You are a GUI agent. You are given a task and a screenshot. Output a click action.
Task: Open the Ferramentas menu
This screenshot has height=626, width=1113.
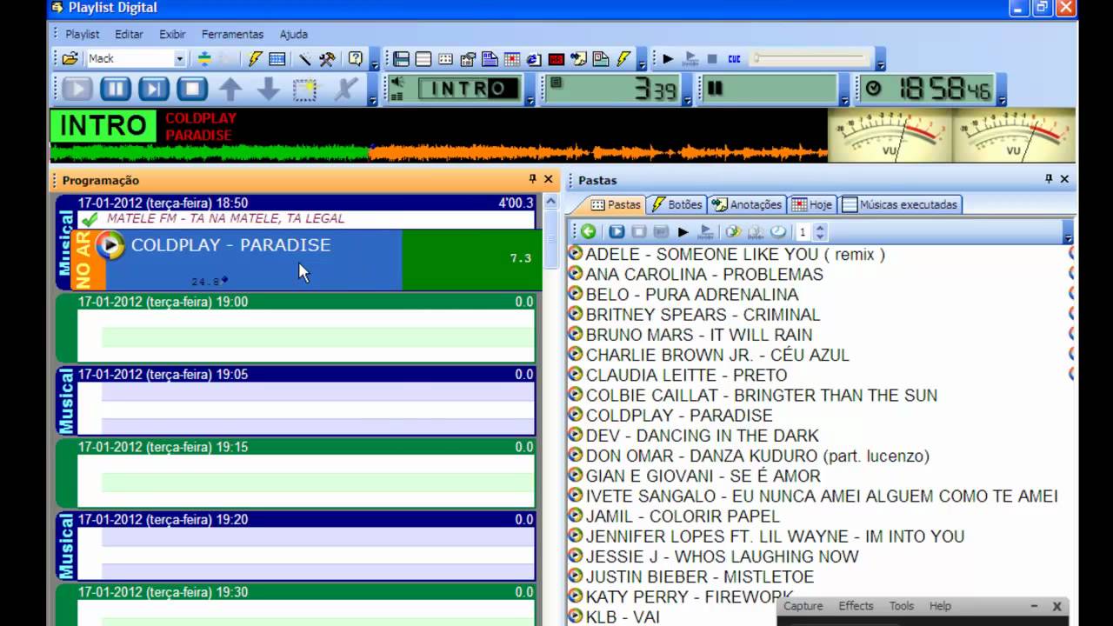tap(232, 35)
